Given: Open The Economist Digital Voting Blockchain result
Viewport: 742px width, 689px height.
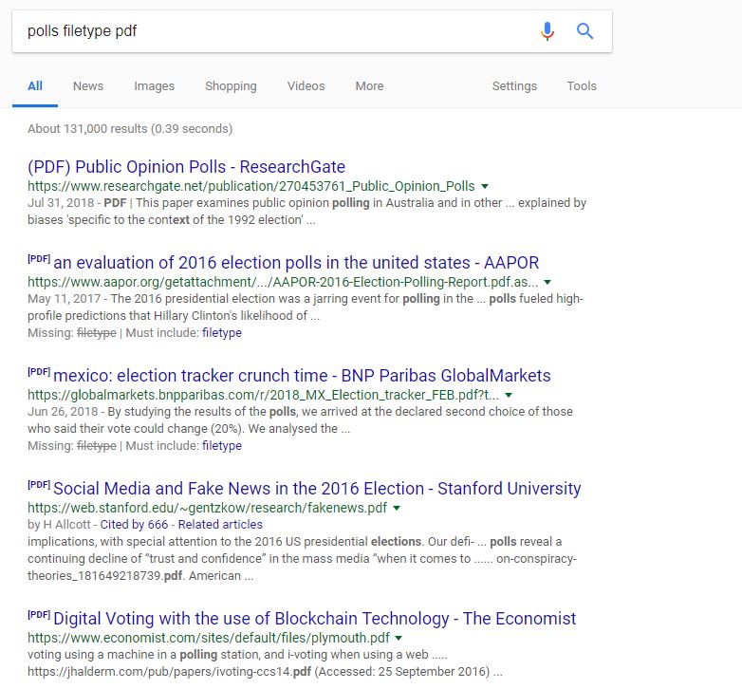Looking at the screenshot, I should [x=314, y=619].
